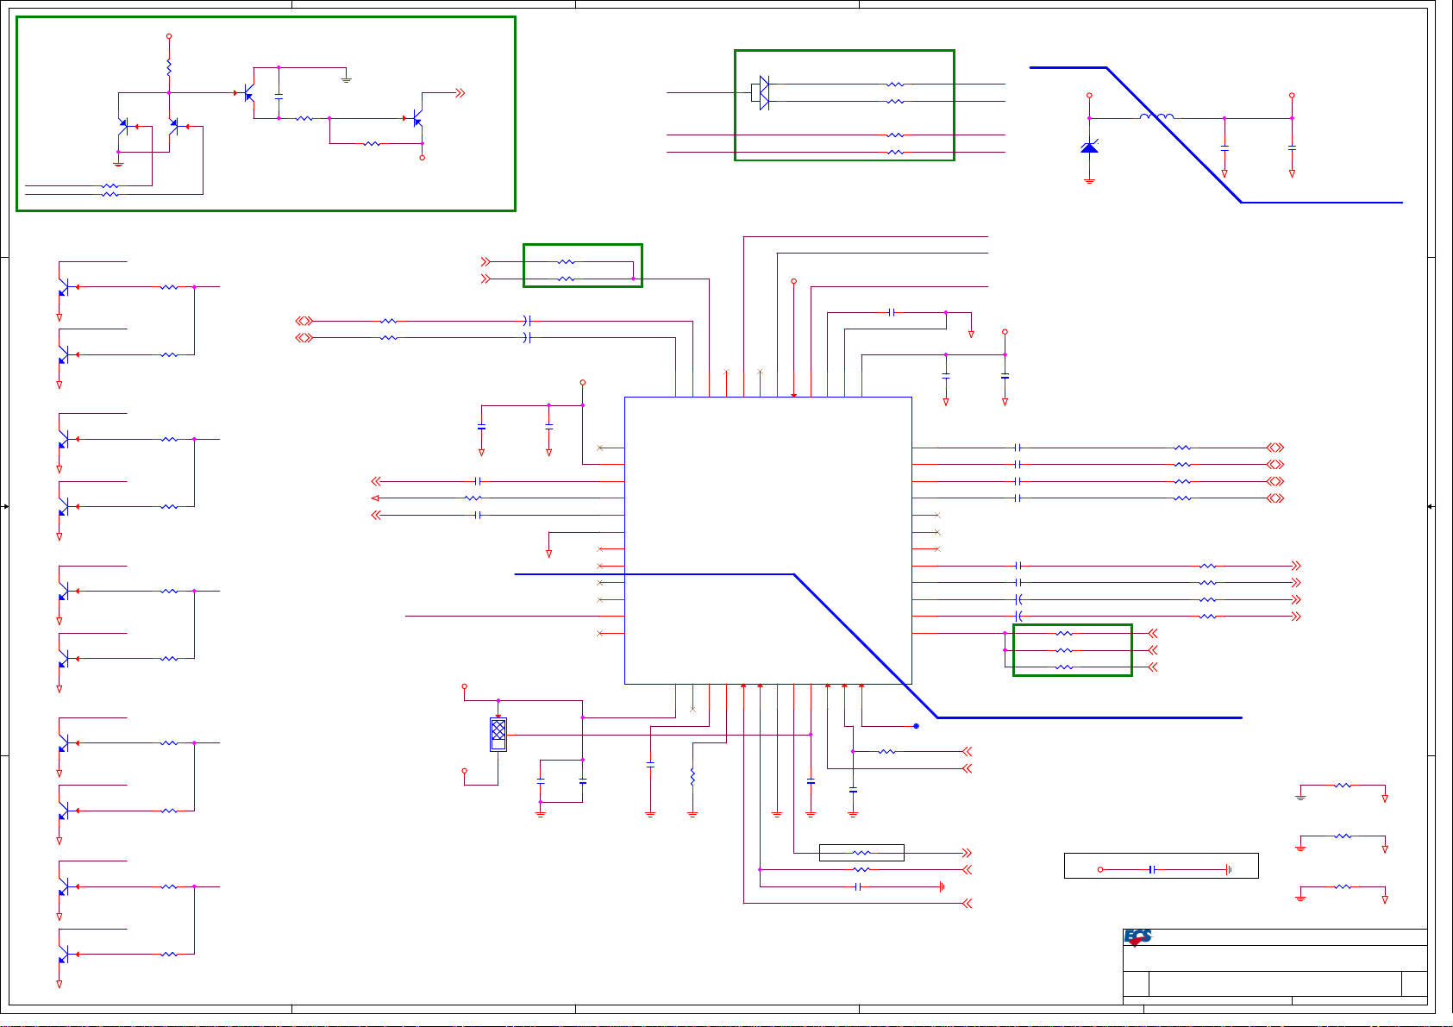
Task: Select the output port arrow in top-left box
Action: click(460, 93)
